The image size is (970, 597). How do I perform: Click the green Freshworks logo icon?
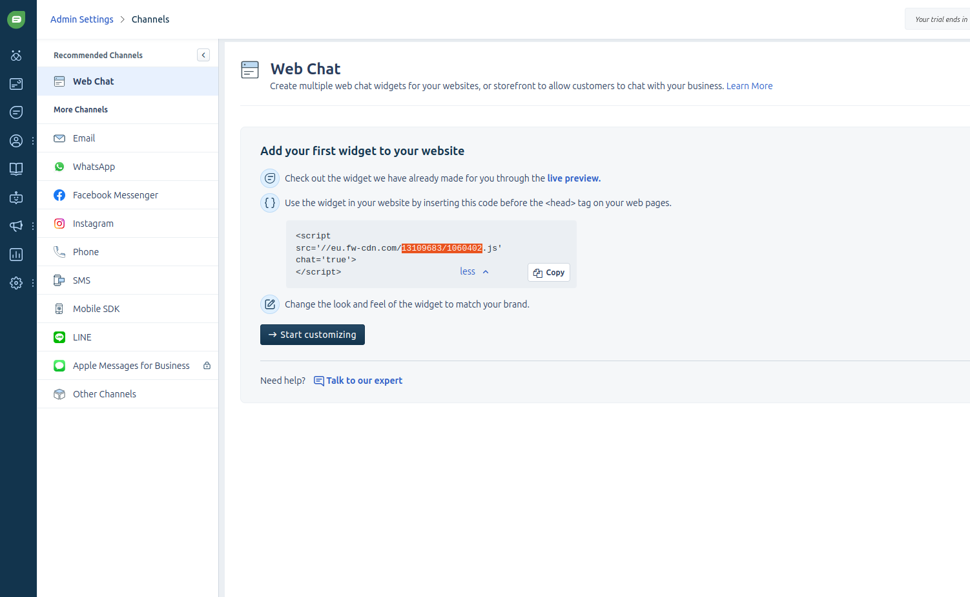tap(16, 19)
